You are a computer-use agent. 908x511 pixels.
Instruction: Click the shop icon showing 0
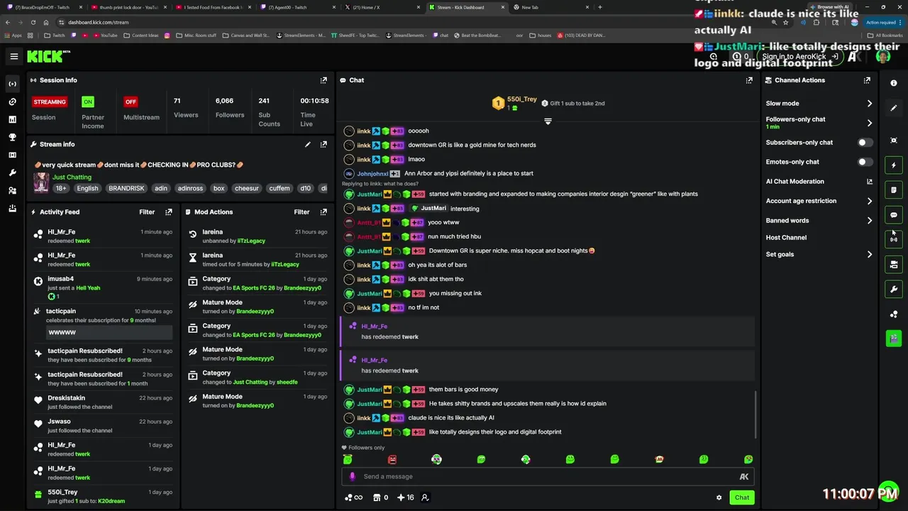coord(381,498)
